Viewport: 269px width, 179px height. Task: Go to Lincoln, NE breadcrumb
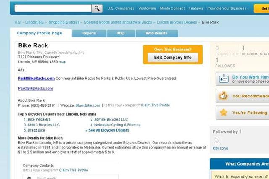coord(34,22)
